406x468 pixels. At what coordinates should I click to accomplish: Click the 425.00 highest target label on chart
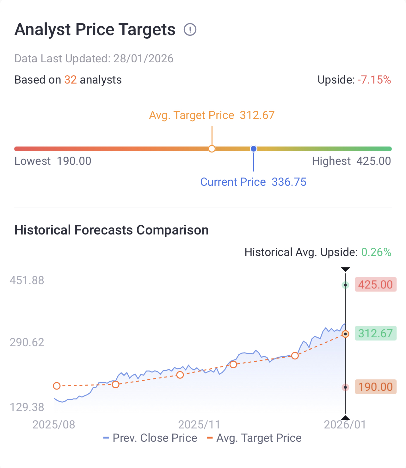(x=375, y=285)
